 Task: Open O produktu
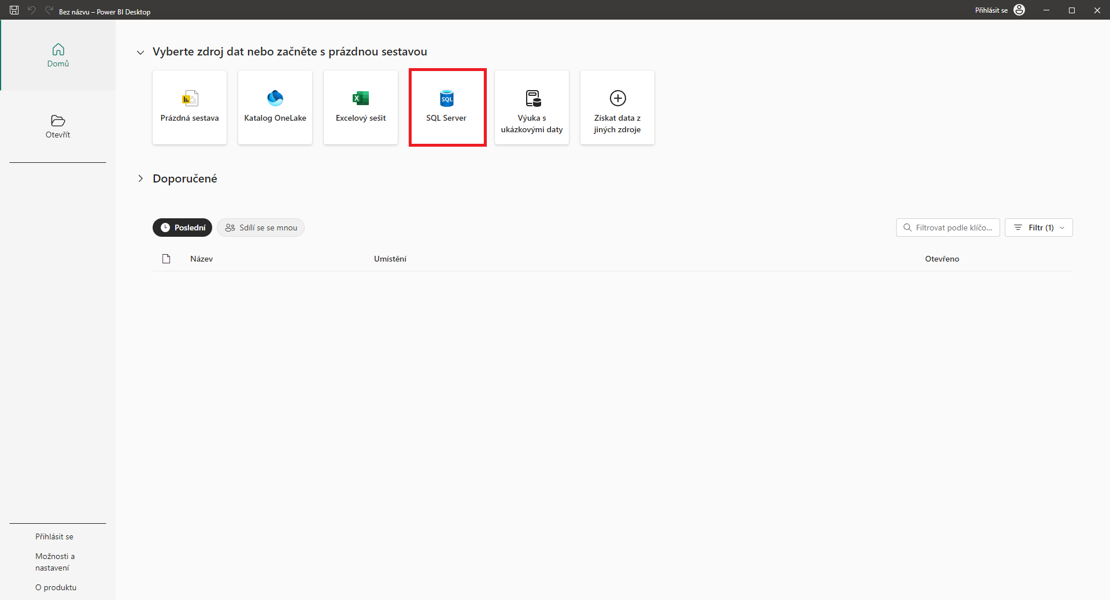point(55,587)
